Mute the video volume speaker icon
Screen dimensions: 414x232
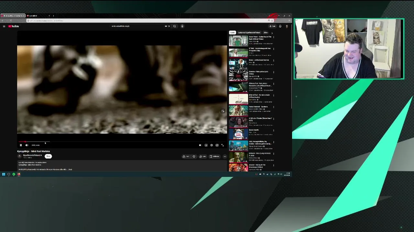tap(27, 145)
